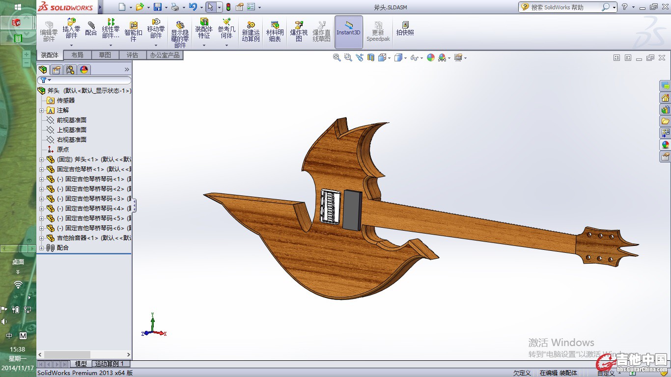Select the 传感器 sensors item
The height and width of the screenshot is (377, 671).
coord(66,101)
